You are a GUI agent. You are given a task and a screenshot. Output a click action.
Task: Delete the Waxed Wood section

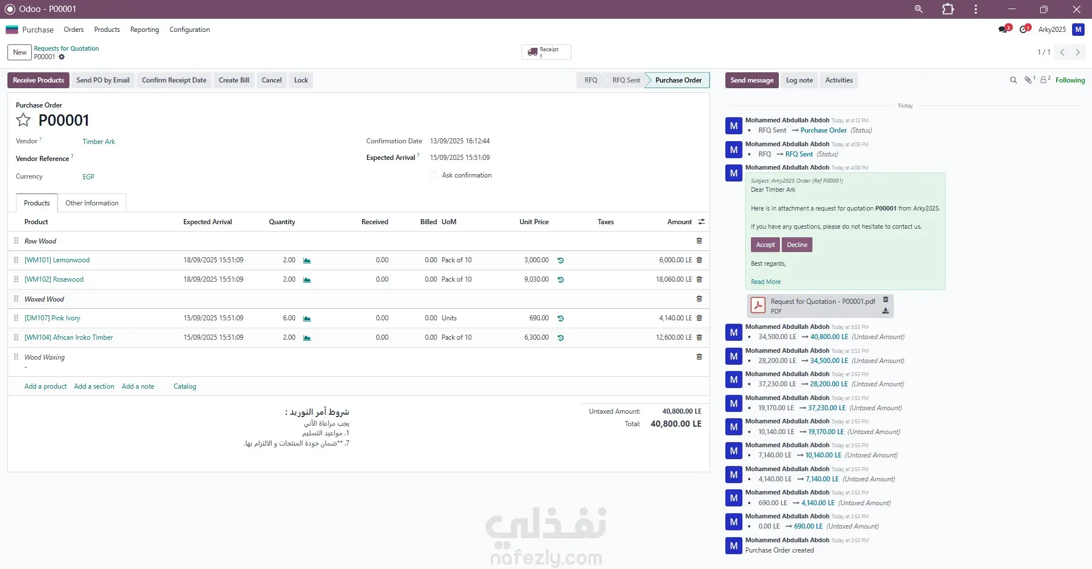[x=699, y=299]
